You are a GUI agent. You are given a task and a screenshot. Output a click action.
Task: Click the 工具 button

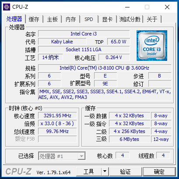coord(89,172)
